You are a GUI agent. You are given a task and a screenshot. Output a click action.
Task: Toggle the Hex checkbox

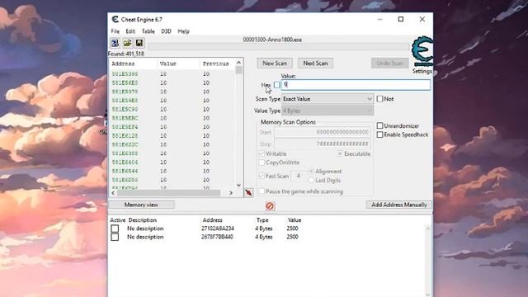click(277, 85)
